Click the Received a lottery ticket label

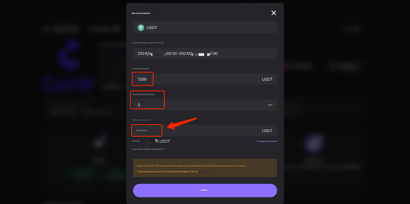pos(143,94)
